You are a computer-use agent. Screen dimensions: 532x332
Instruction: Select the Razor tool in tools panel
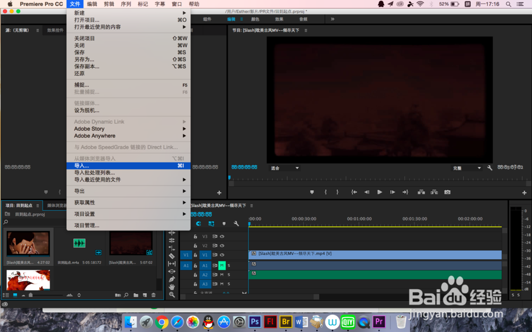(172, 256)
